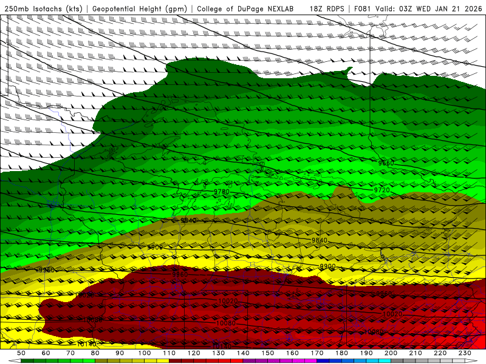Click the "Geopotential Height (gpm)" title text
This screenshot has width=486, height=364.
coord(140,8)
